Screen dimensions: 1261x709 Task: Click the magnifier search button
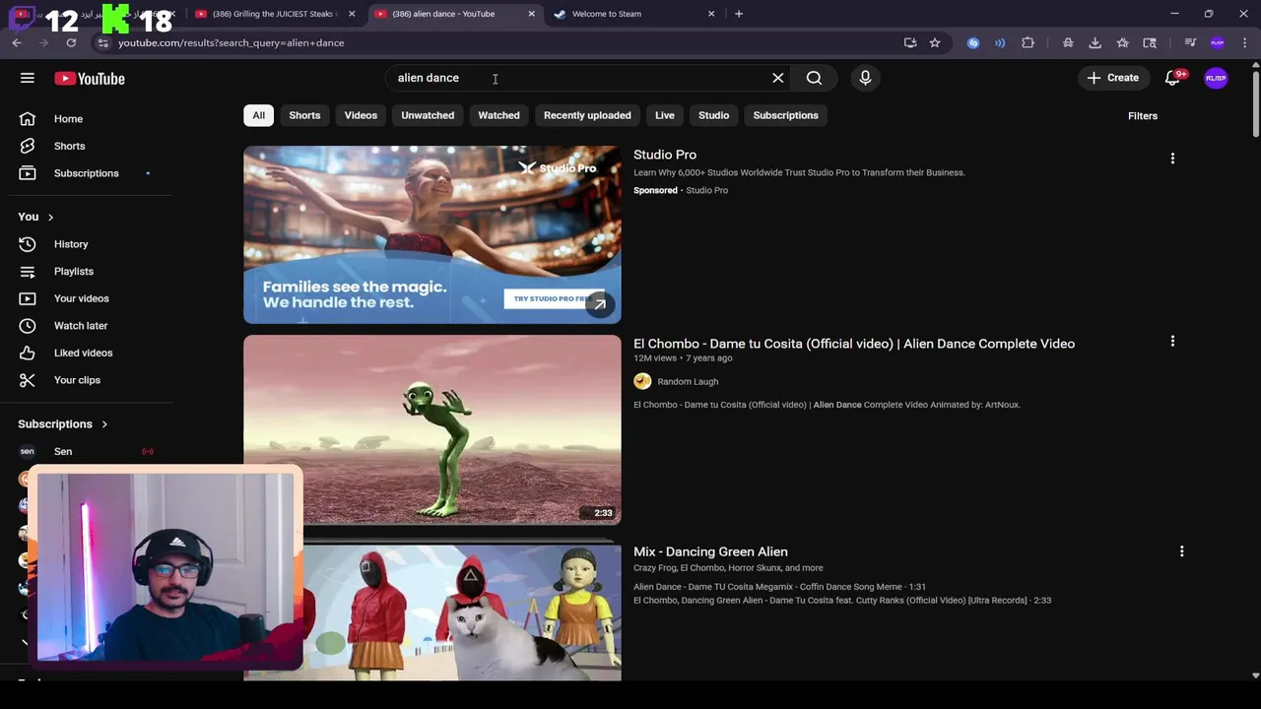coord(814,78)
